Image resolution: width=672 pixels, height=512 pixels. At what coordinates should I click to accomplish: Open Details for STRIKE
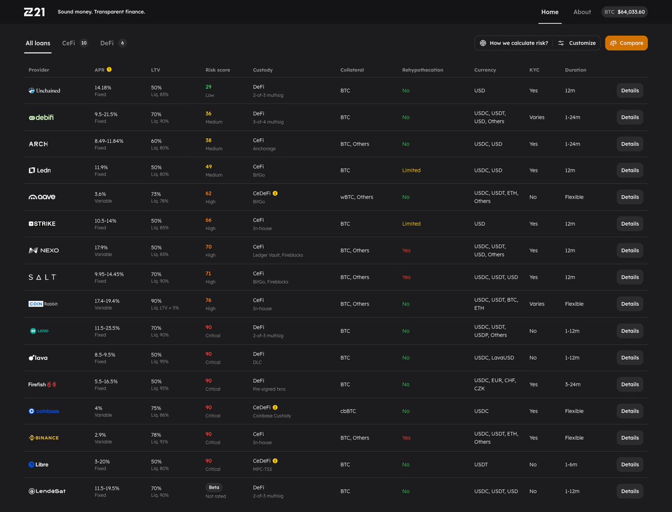click(x=630, y=224)
